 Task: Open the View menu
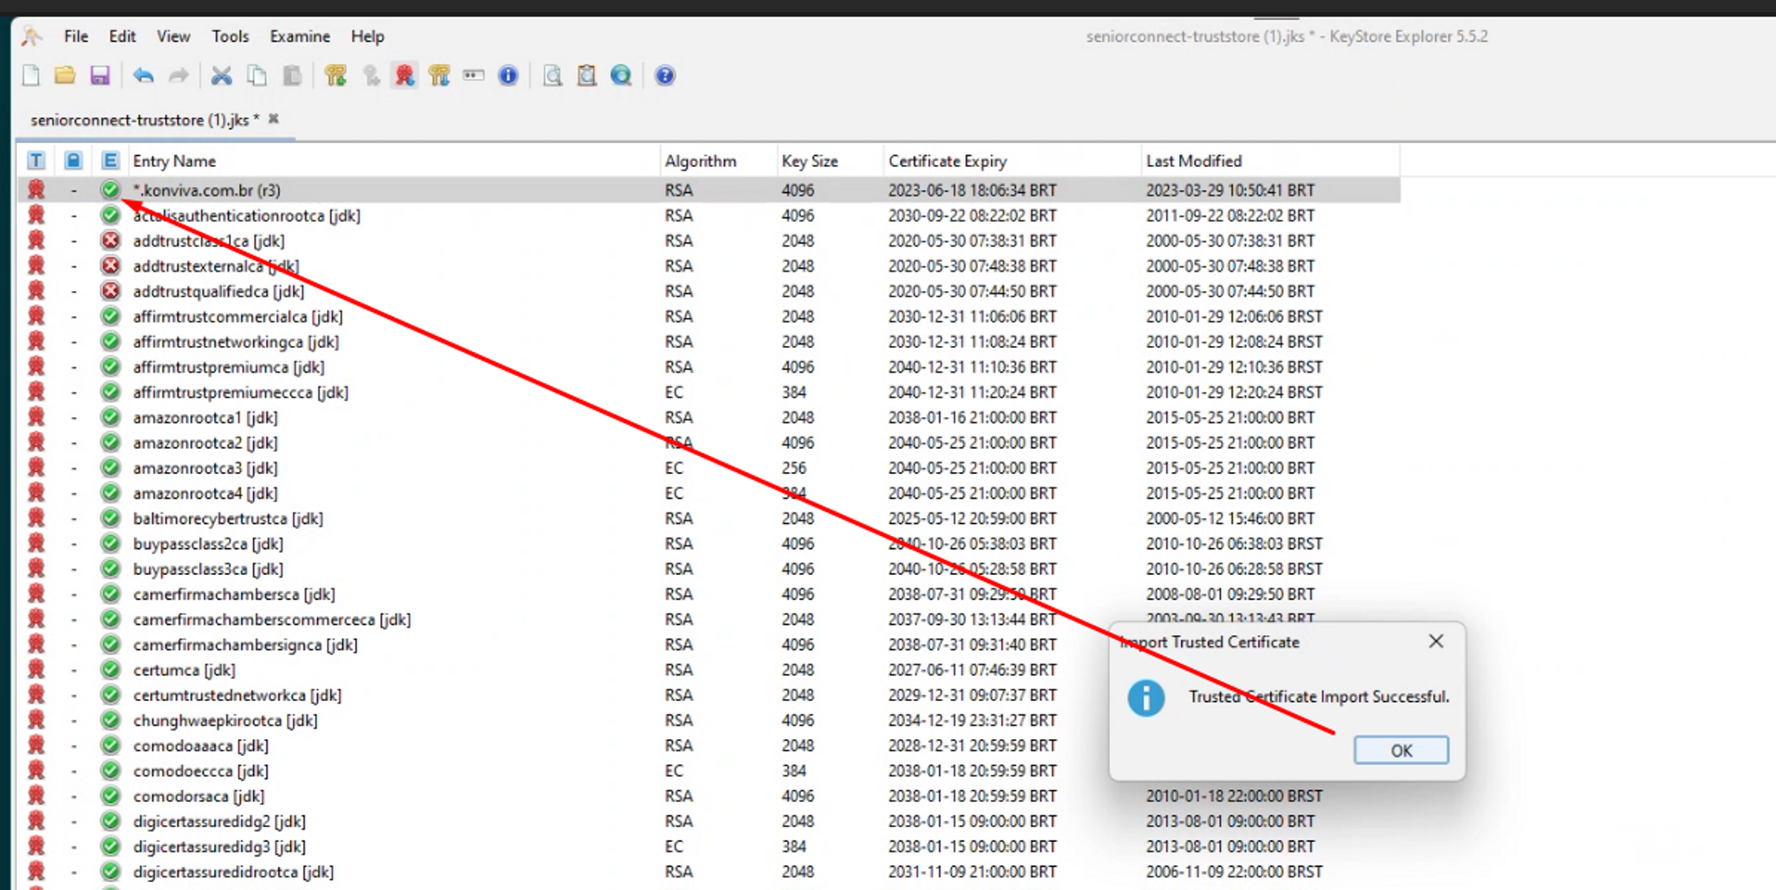173,36
